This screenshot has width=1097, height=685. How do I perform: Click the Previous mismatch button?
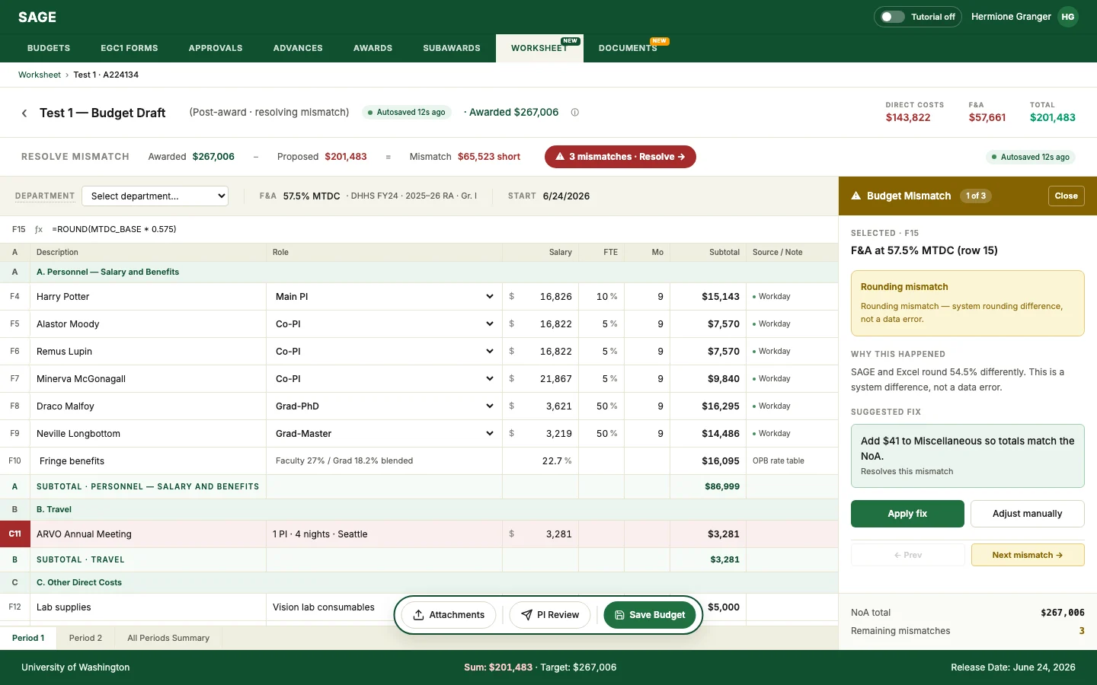click(907, 555)
